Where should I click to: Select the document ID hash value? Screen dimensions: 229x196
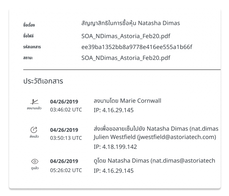point(137,47)
